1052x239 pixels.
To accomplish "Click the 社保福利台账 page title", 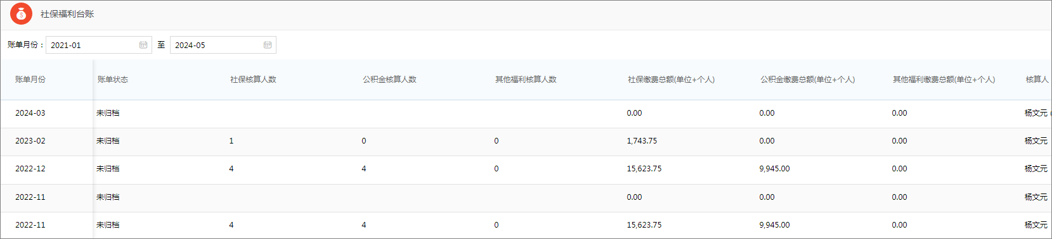I will 67,14.
